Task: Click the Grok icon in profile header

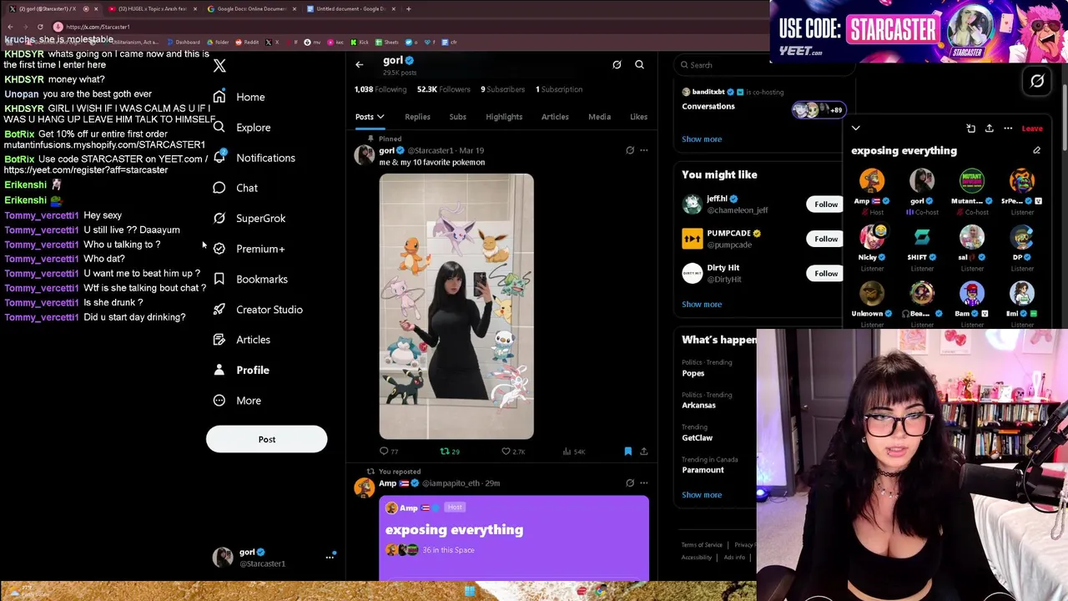Action: 617,64
